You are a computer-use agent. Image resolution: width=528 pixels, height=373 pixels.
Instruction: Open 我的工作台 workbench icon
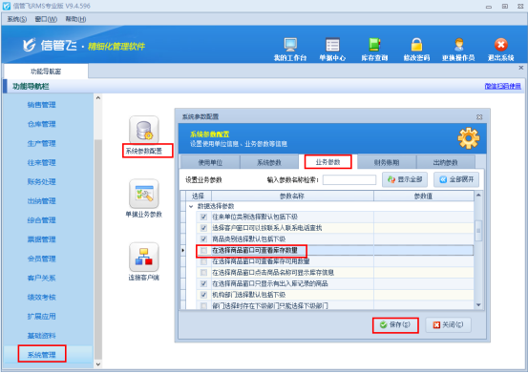[x=290, y=45]
